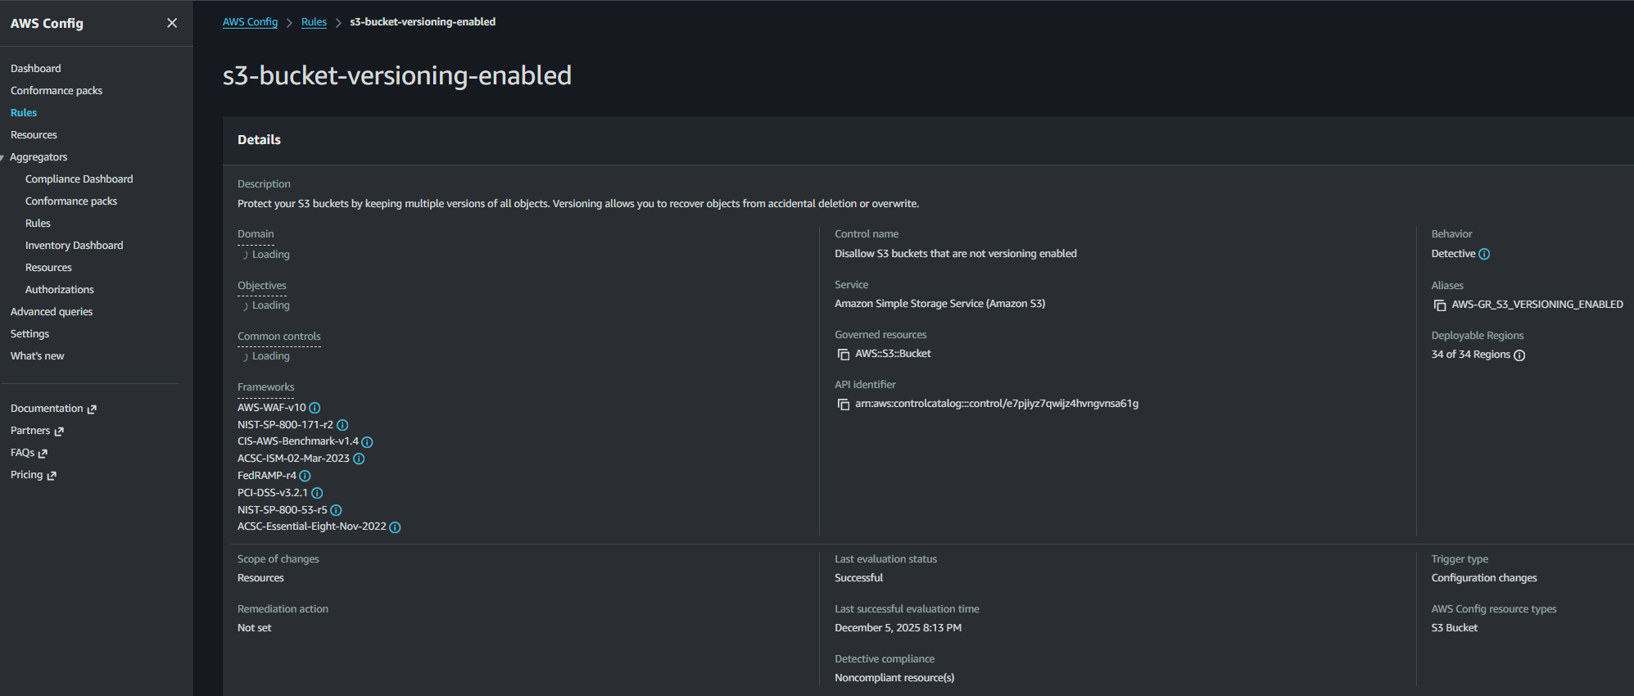Open top-level Resources in sidebar

pos(34,135)
